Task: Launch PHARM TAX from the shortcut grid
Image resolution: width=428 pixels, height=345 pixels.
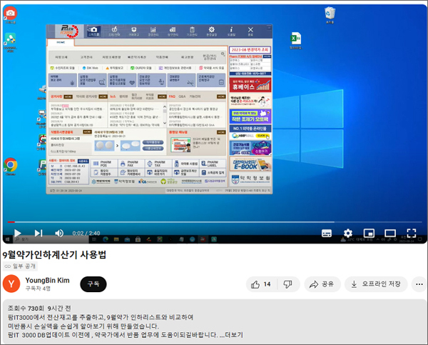Action: pos(158,164)
